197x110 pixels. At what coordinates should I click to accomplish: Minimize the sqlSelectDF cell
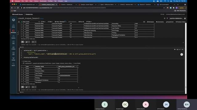click(181, 50)
